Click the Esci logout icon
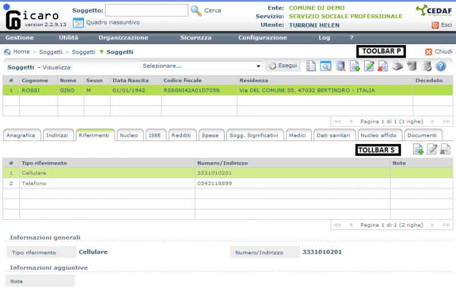The image size is (456, 287). [x=435, y=25]
